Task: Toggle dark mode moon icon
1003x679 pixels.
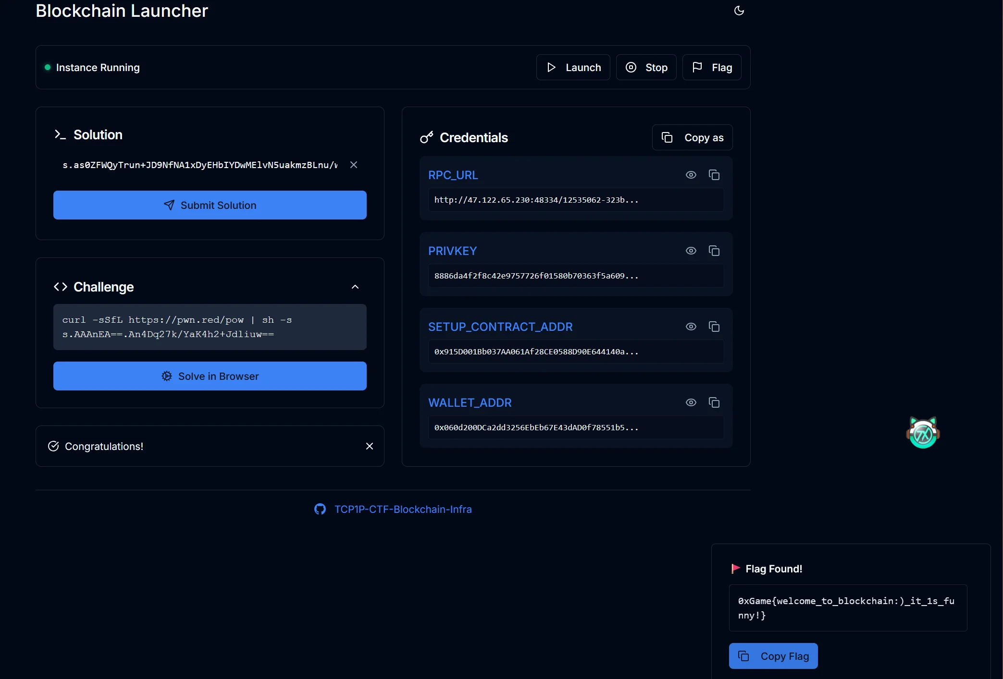Action: click(x=739, y=11)
